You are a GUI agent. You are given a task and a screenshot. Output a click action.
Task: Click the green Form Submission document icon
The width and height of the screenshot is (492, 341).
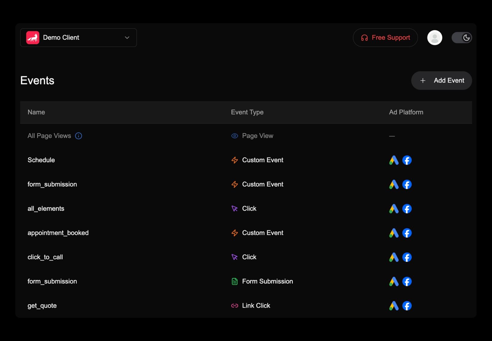[235, 281]
